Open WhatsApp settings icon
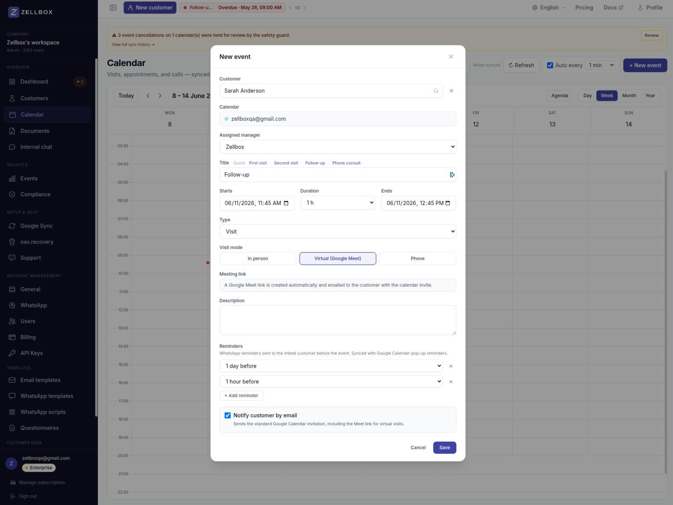 [x=12, y=305]
